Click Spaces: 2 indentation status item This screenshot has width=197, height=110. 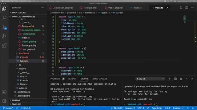pyautogui.click(x=130, y=108)
